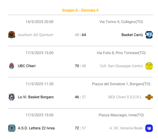
Task: Select the UBC Chieri team name
Action: (27, 66)
